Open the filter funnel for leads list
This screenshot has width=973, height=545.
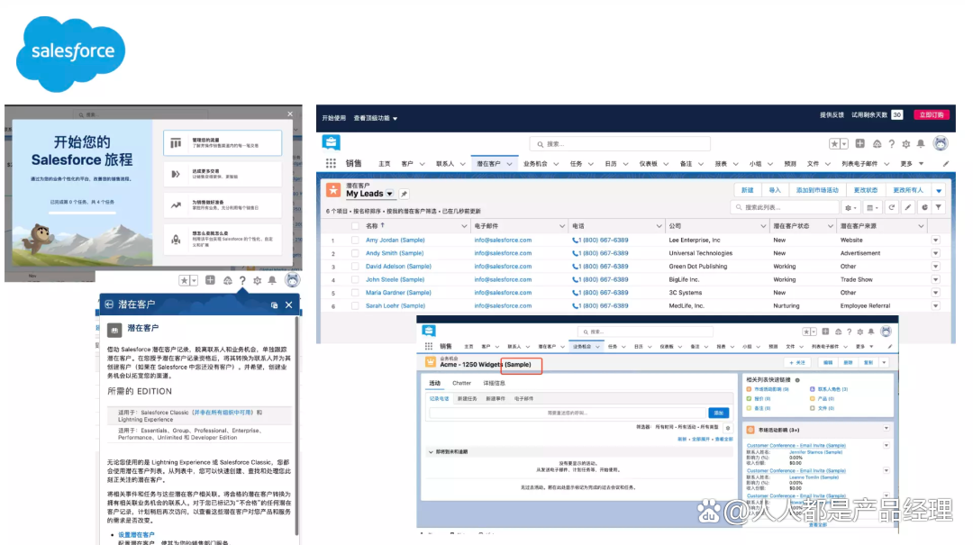(938, 207)
